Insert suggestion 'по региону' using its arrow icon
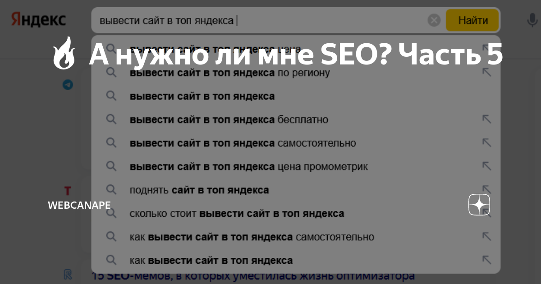The height and width of the screenshot is (284, 541). [487, 72]
